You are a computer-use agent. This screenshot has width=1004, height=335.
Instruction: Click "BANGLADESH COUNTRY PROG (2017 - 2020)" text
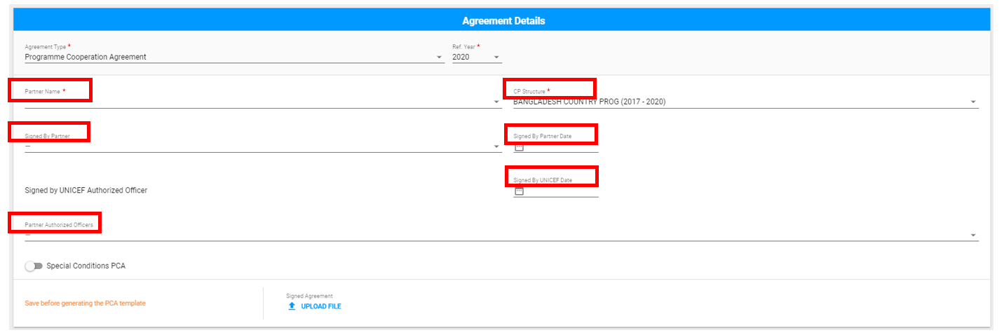pos(590,102)
